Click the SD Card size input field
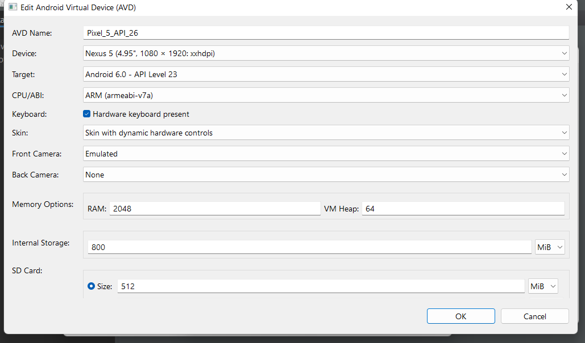The width and height of the screenshot is (585, 343). pyautogui.click(x=321, y=286)
